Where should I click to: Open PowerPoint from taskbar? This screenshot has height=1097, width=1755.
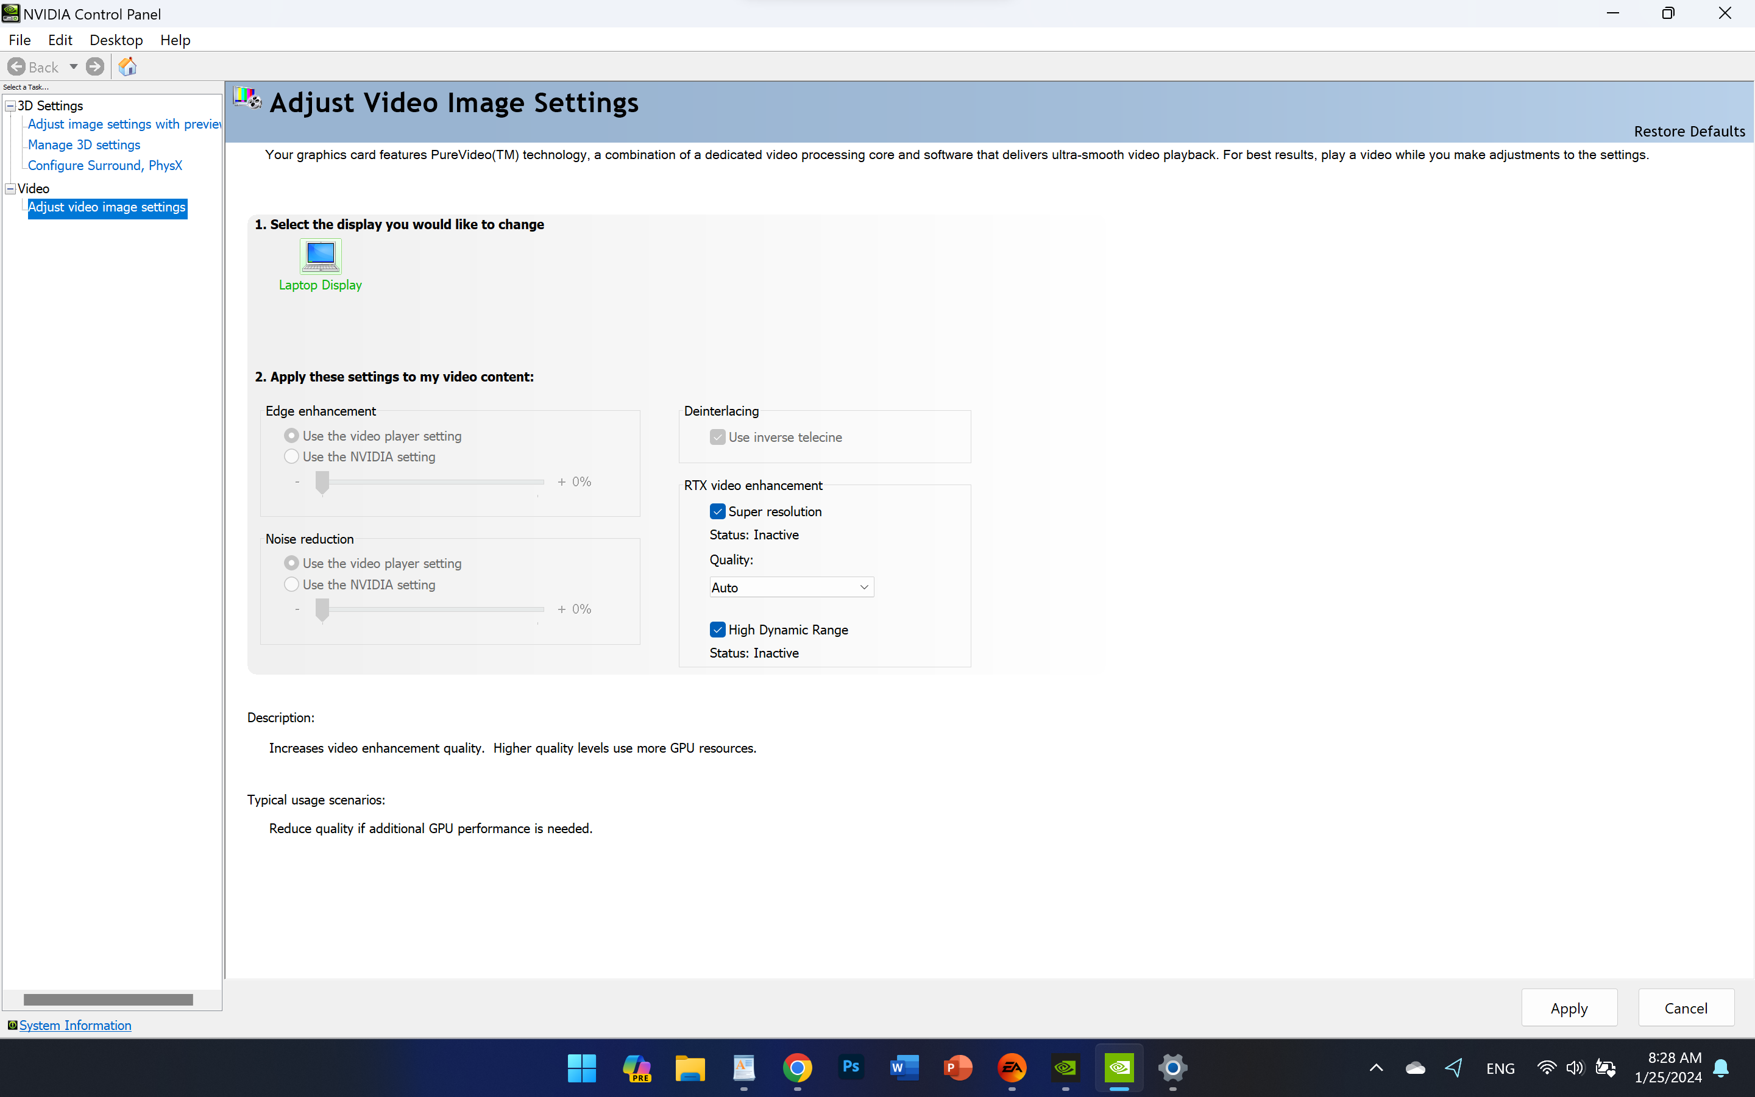(x=958, y=1068)
